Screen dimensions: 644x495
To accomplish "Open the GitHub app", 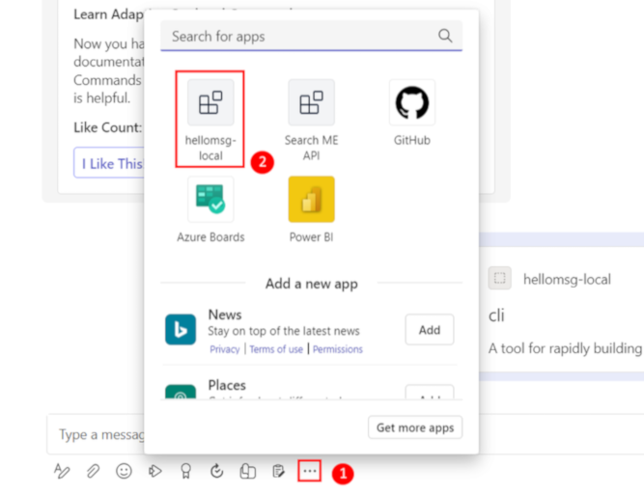I will click(x=412, y=113).
